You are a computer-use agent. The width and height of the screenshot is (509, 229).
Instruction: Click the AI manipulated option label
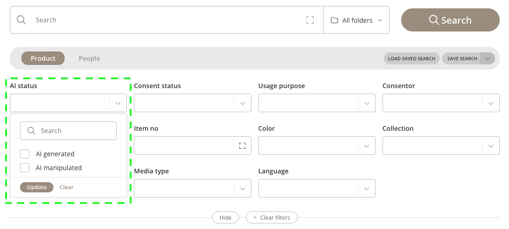point(59,168)
